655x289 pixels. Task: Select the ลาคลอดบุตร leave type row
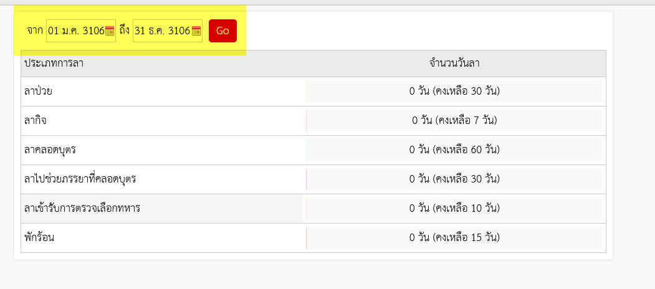point(313,150)
